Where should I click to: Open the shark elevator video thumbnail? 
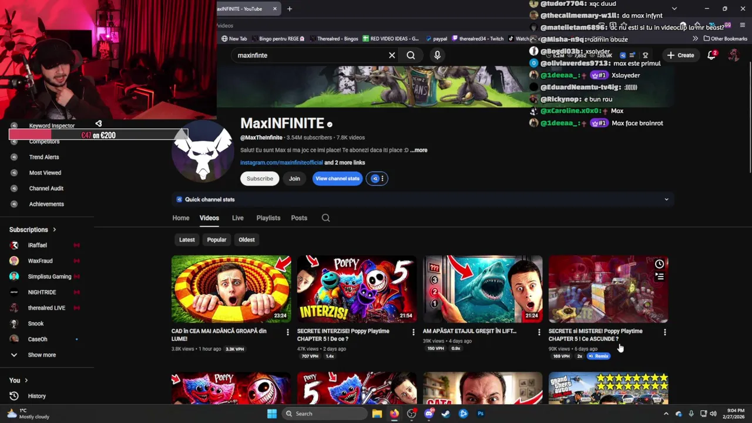pyautogui.click(x=483, y=288)
